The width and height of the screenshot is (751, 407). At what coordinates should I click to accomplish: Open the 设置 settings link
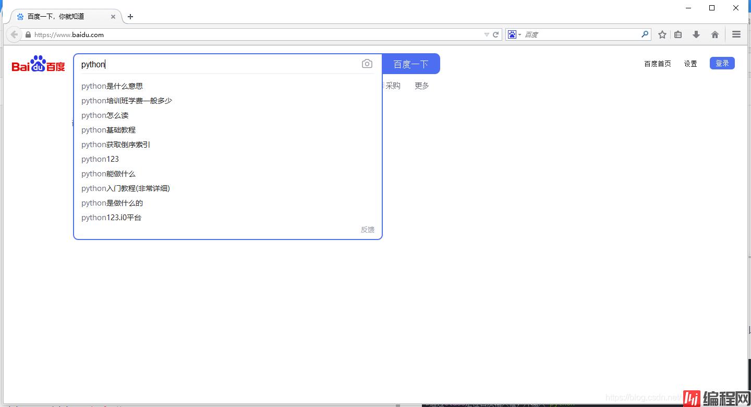click(x=691, y=64)
